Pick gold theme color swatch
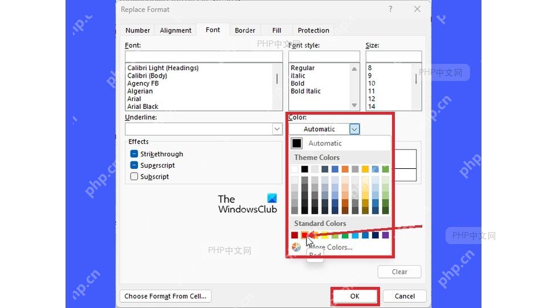 [x=365, y=169]
